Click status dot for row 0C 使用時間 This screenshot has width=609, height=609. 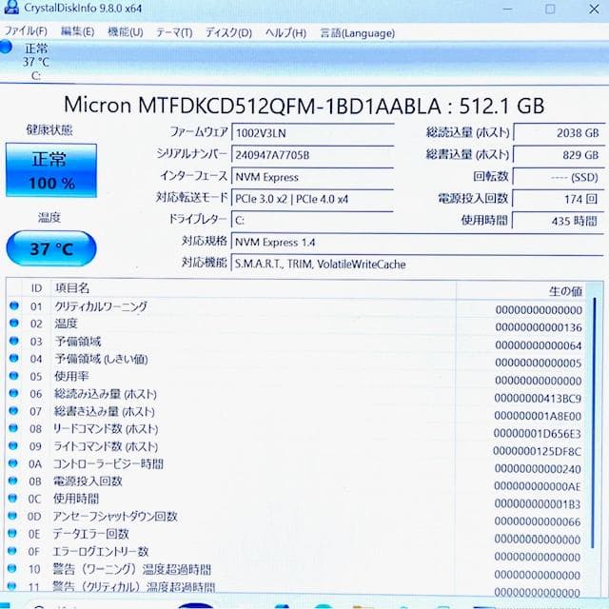[x=12, y=498]
